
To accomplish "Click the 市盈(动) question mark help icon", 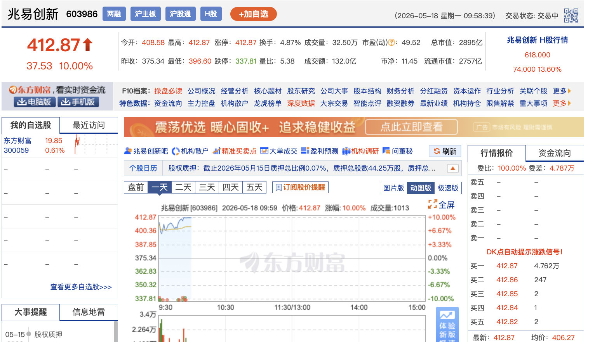I will click(392, 43).
